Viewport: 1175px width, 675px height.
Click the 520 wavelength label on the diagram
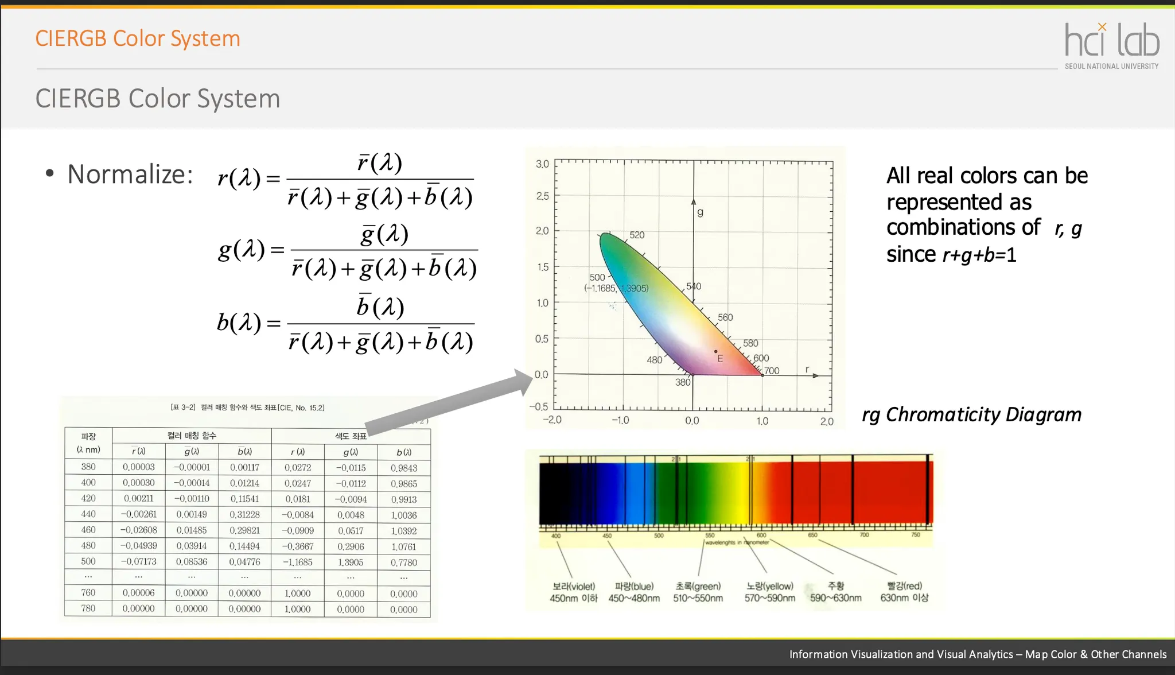coord(637,235)
